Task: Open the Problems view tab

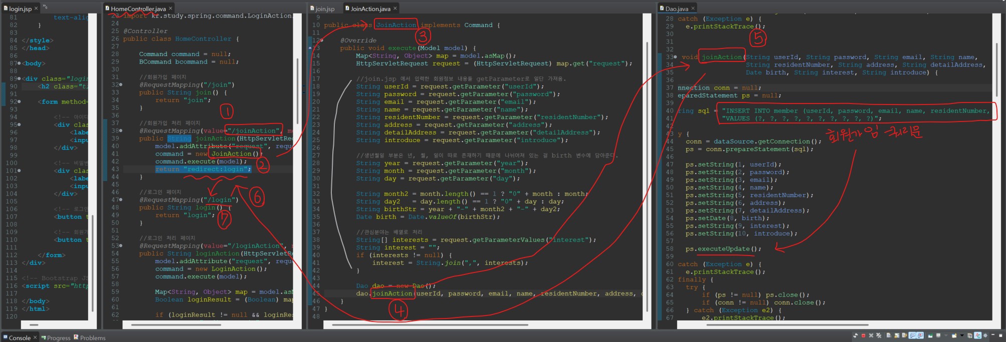Action: point(90,337)
